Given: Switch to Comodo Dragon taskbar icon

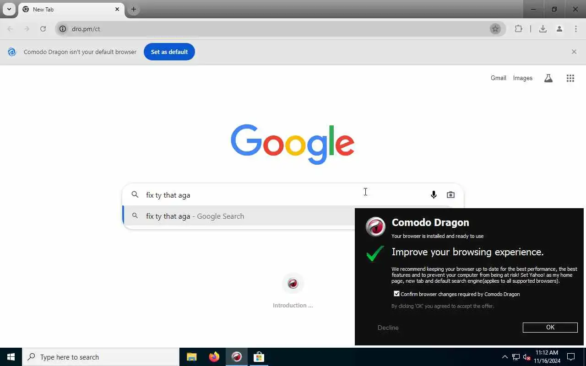Looking at the screenshot, I should 236,357.
